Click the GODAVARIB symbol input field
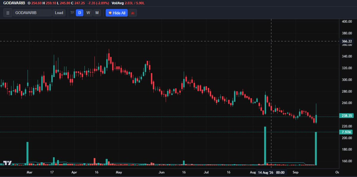 (x=32, y=13)
